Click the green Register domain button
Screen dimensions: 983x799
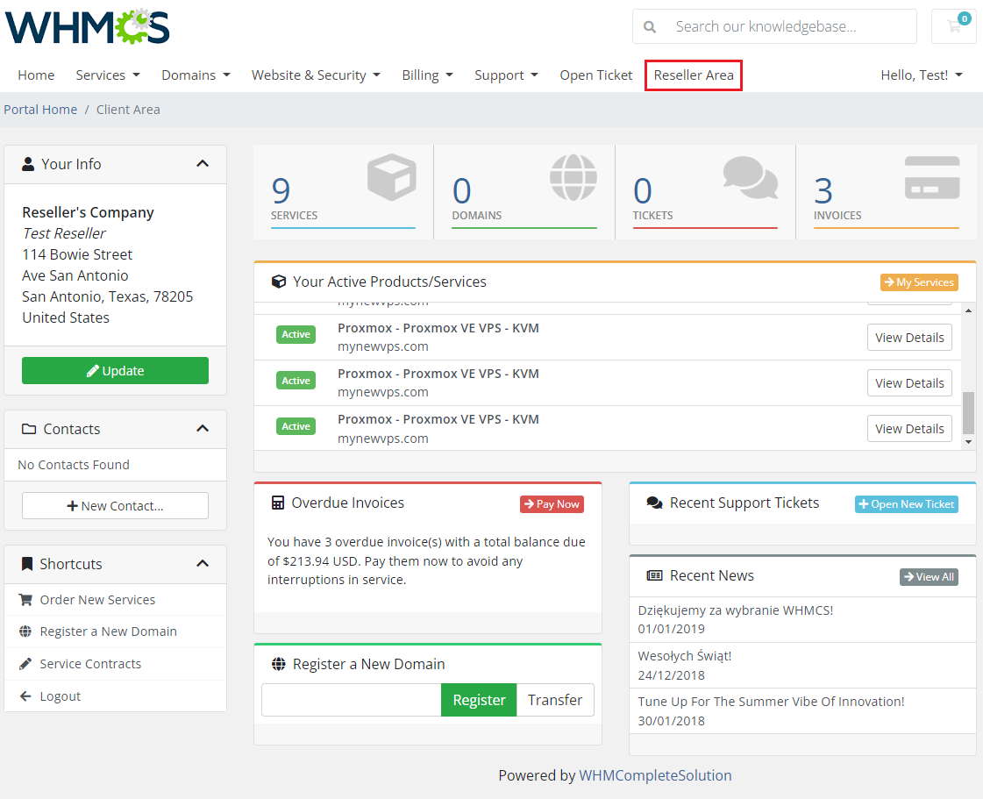(x=479, y=700)
